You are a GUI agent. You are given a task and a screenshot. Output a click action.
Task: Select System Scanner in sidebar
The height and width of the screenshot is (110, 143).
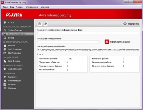coord(15,30)
